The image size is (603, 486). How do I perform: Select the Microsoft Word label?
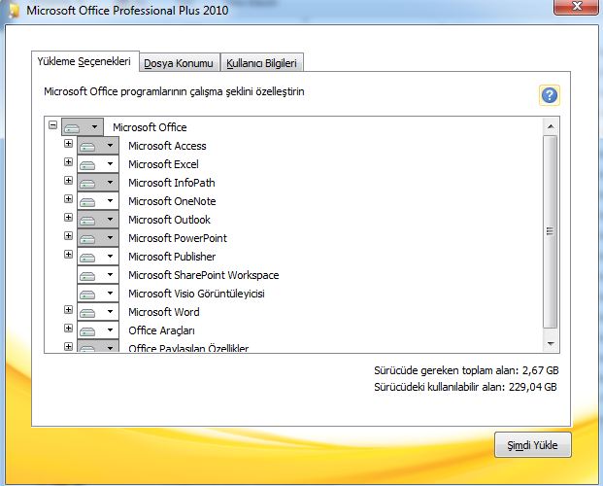[x=164, y=312]
